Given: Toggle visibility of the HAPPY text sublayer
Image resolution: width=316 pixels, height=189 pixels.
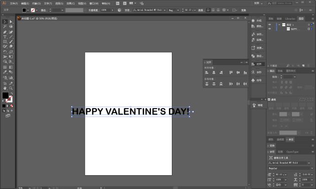Looking at the screenshot, I should [270, 29].
